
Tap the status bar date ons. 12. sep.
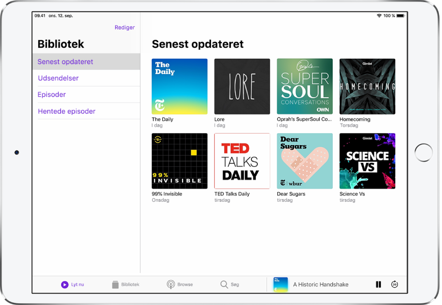tap(61, 16)
